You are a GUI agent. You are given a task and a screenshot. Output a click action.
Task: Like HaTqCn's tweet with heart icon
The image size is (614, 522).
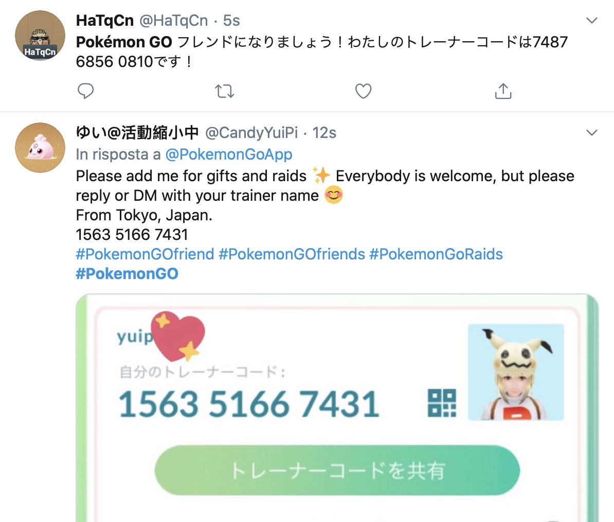(x=363, y=91)
